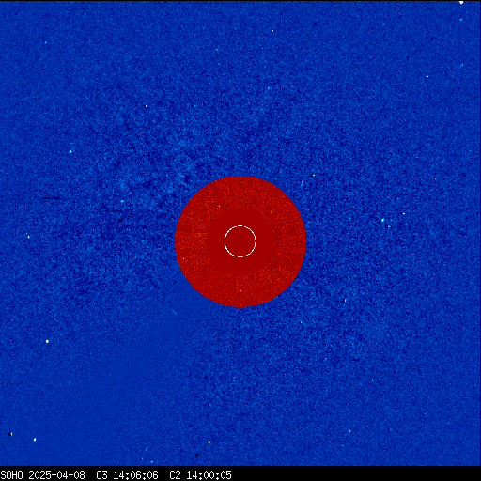Click the short bright streak below-left of the red disk
The height and width of the screenshot is (481, 481).
click(174, 312)
